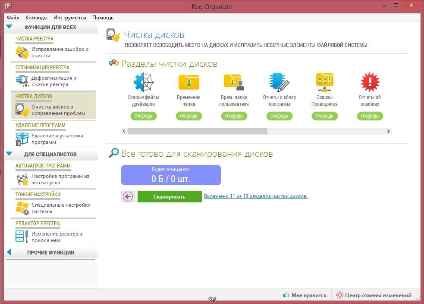Click the Оптимизация реестра defragmentation icon

22,81
